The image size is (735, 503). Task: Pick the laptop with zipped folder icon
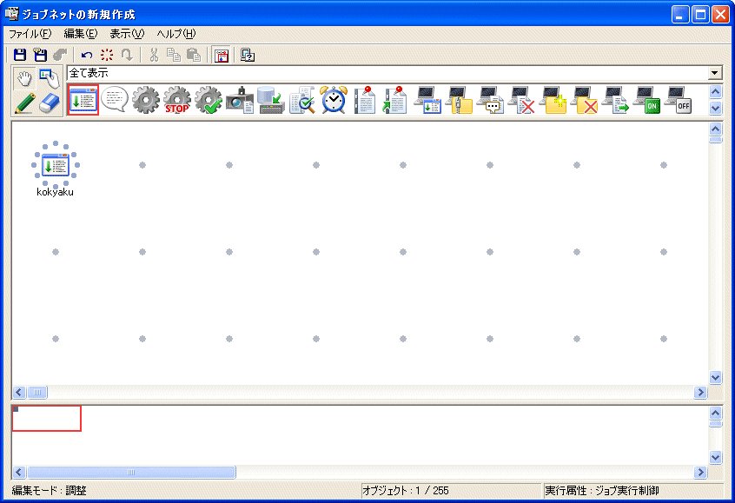coord(460,100)
